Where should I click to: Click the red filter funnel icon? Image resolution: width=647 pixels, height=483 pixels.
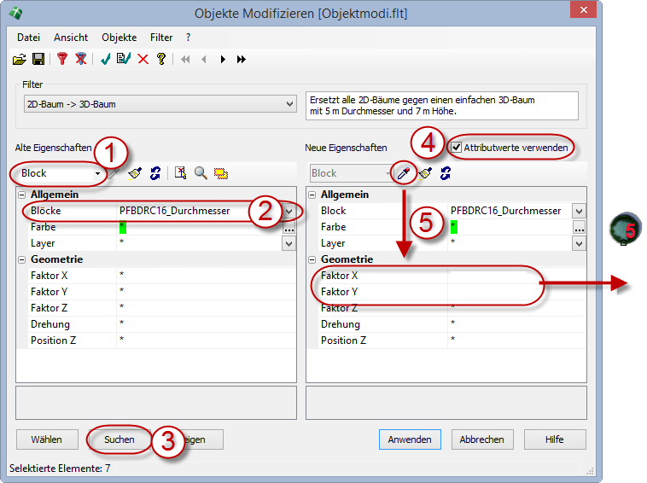tap(61, 59)
